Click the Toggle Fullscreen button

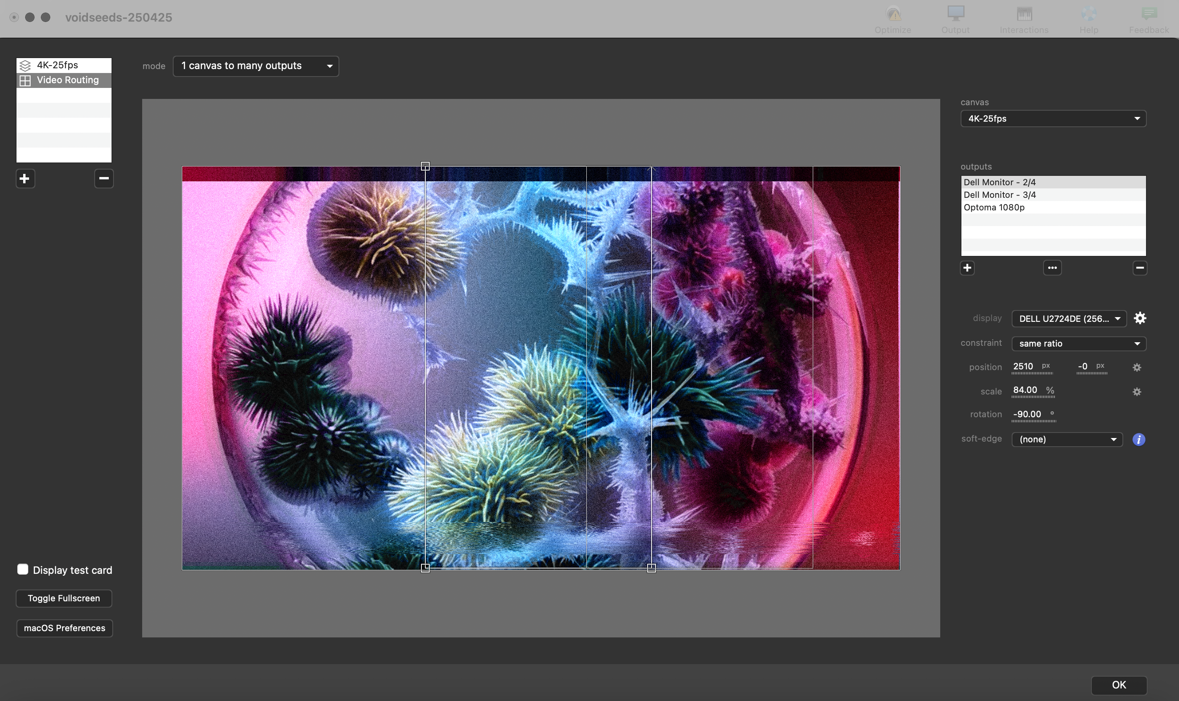pyautogui.click(x=64, y=598)
